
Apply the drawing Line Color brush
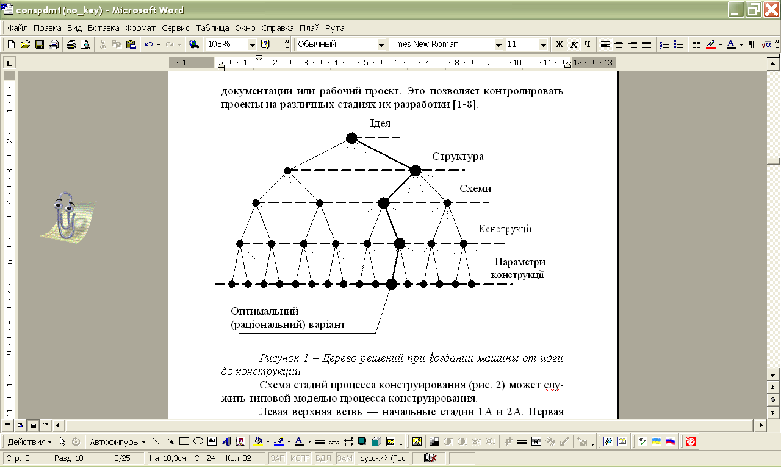pyautogui.click(x=279, y=441)
